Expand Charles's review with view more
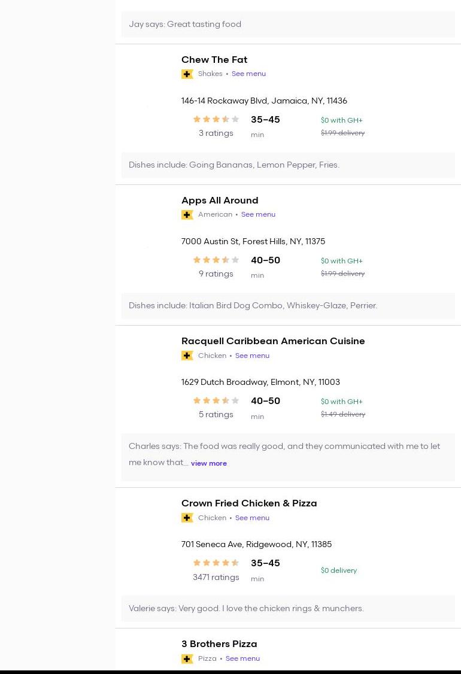This screenshot has width=461, height=674. click(209, 463)
